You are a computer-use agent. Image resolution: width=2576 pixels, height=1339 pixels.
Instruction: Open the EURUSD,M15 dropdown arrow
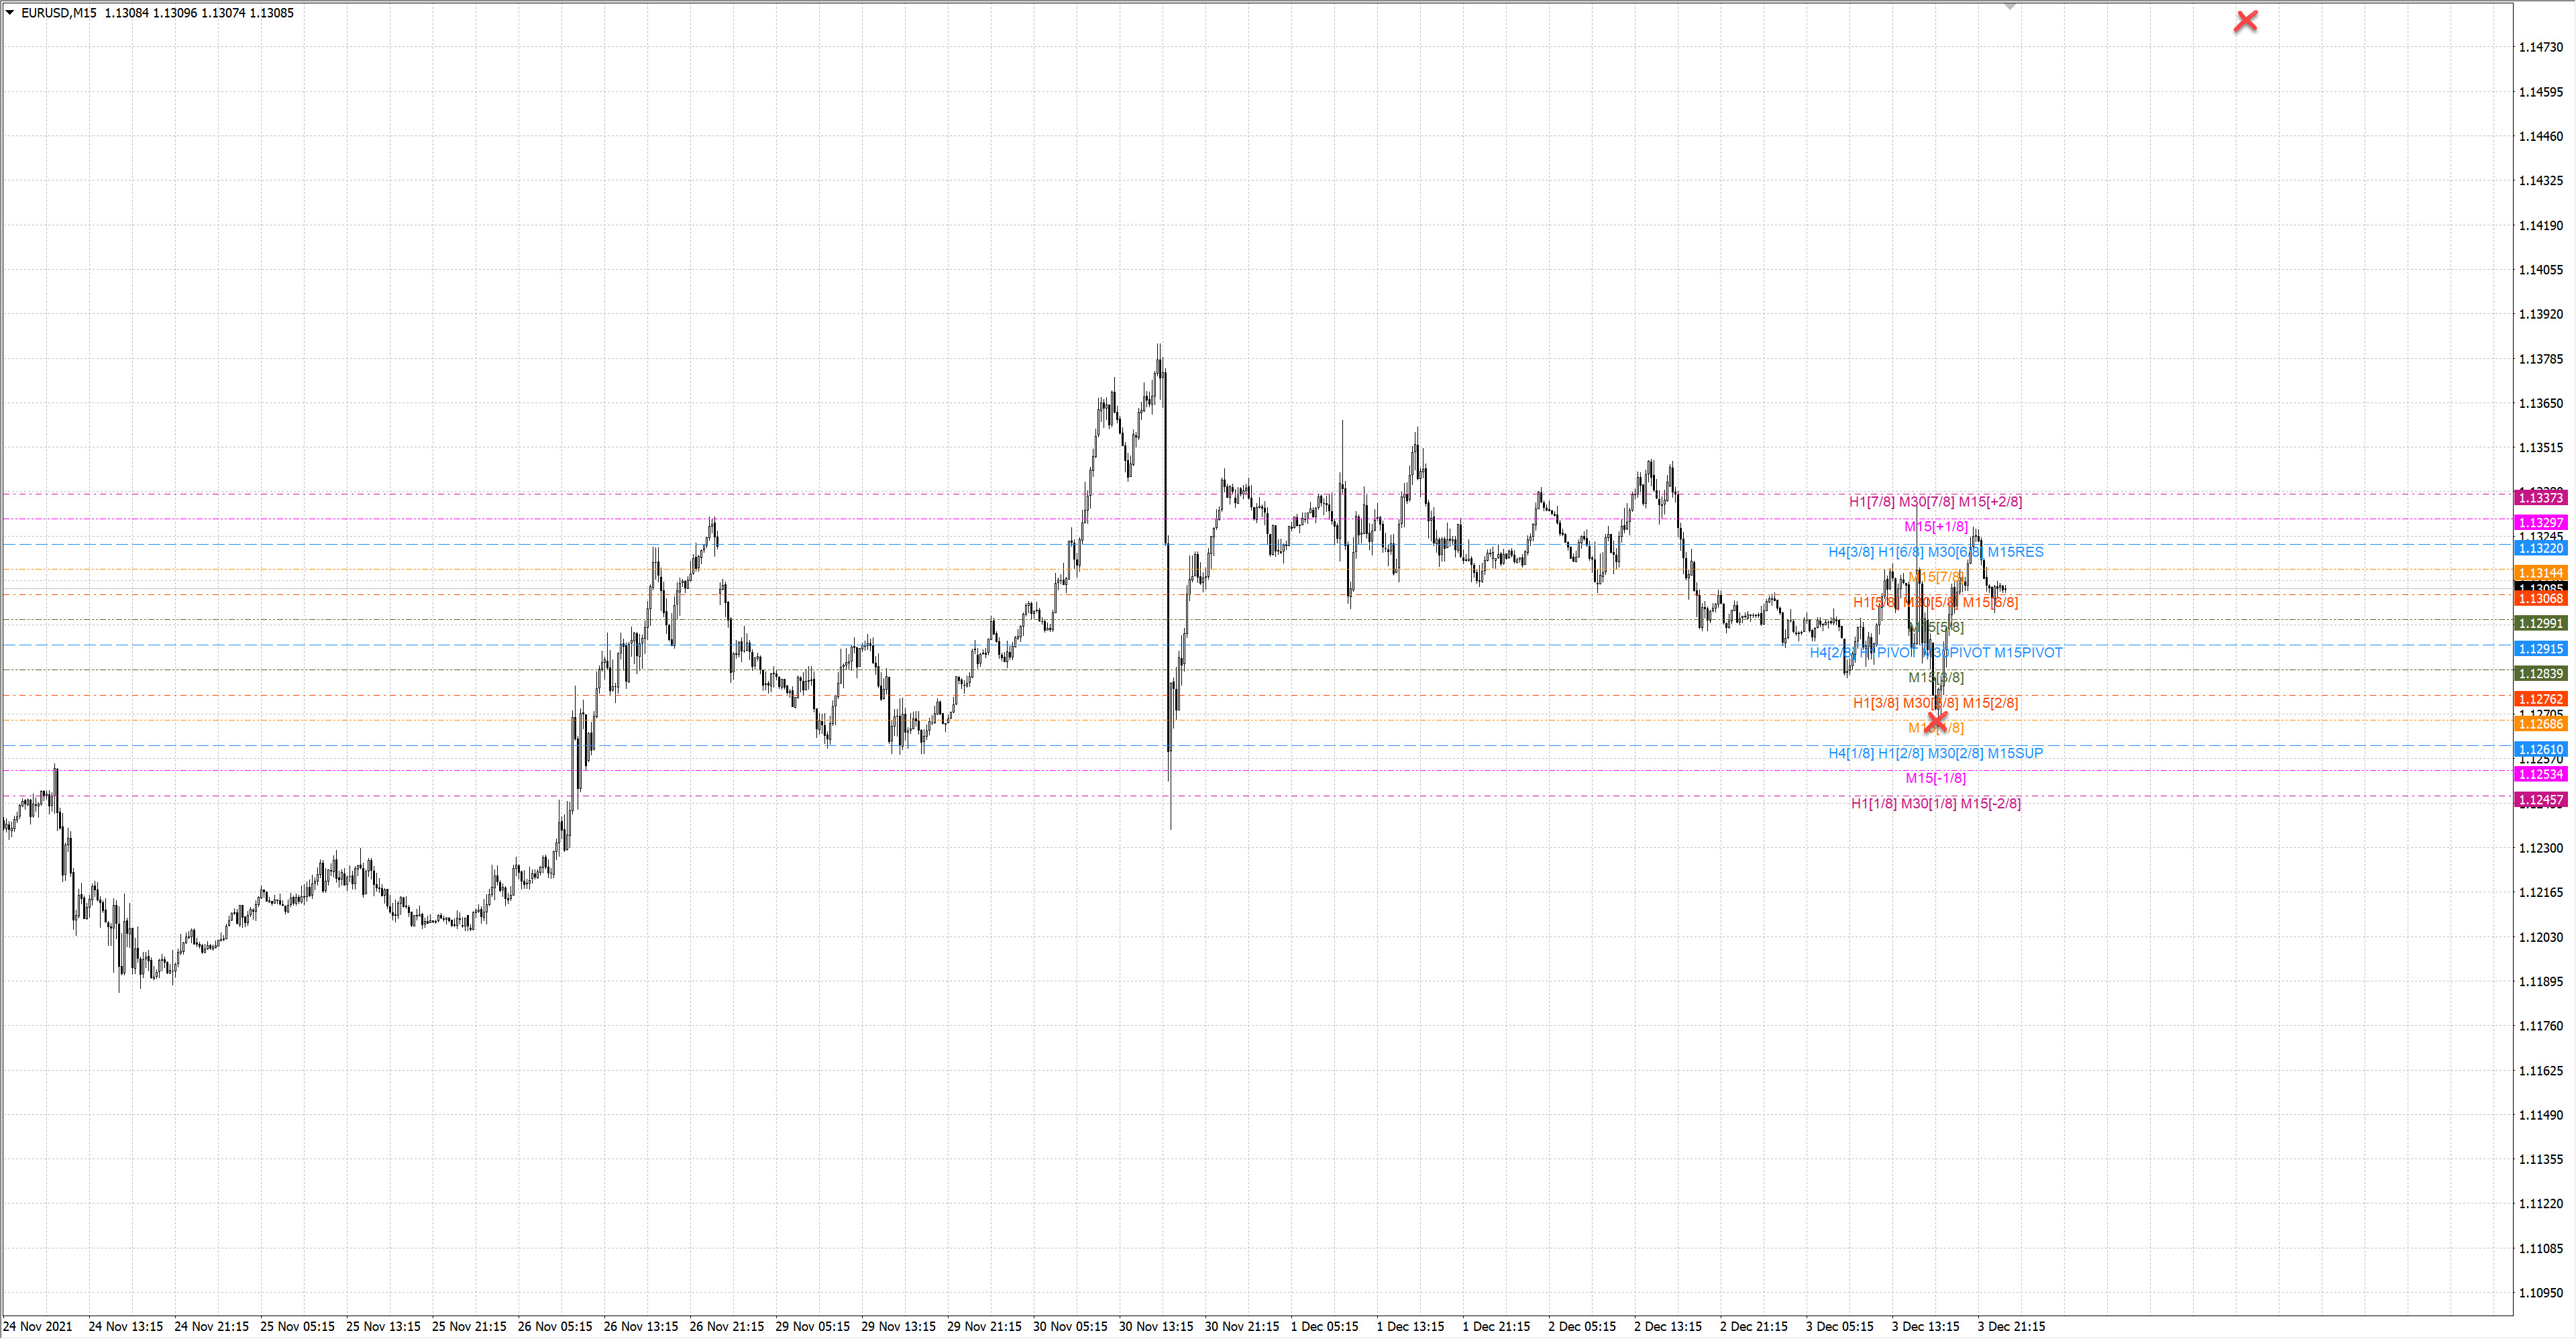click(x=10, y=13)
